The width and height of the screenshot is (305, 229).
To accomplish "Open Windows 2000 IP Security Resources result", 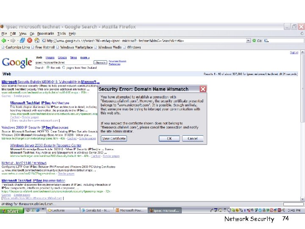I will pyautogui.click(x=35, y=128).
